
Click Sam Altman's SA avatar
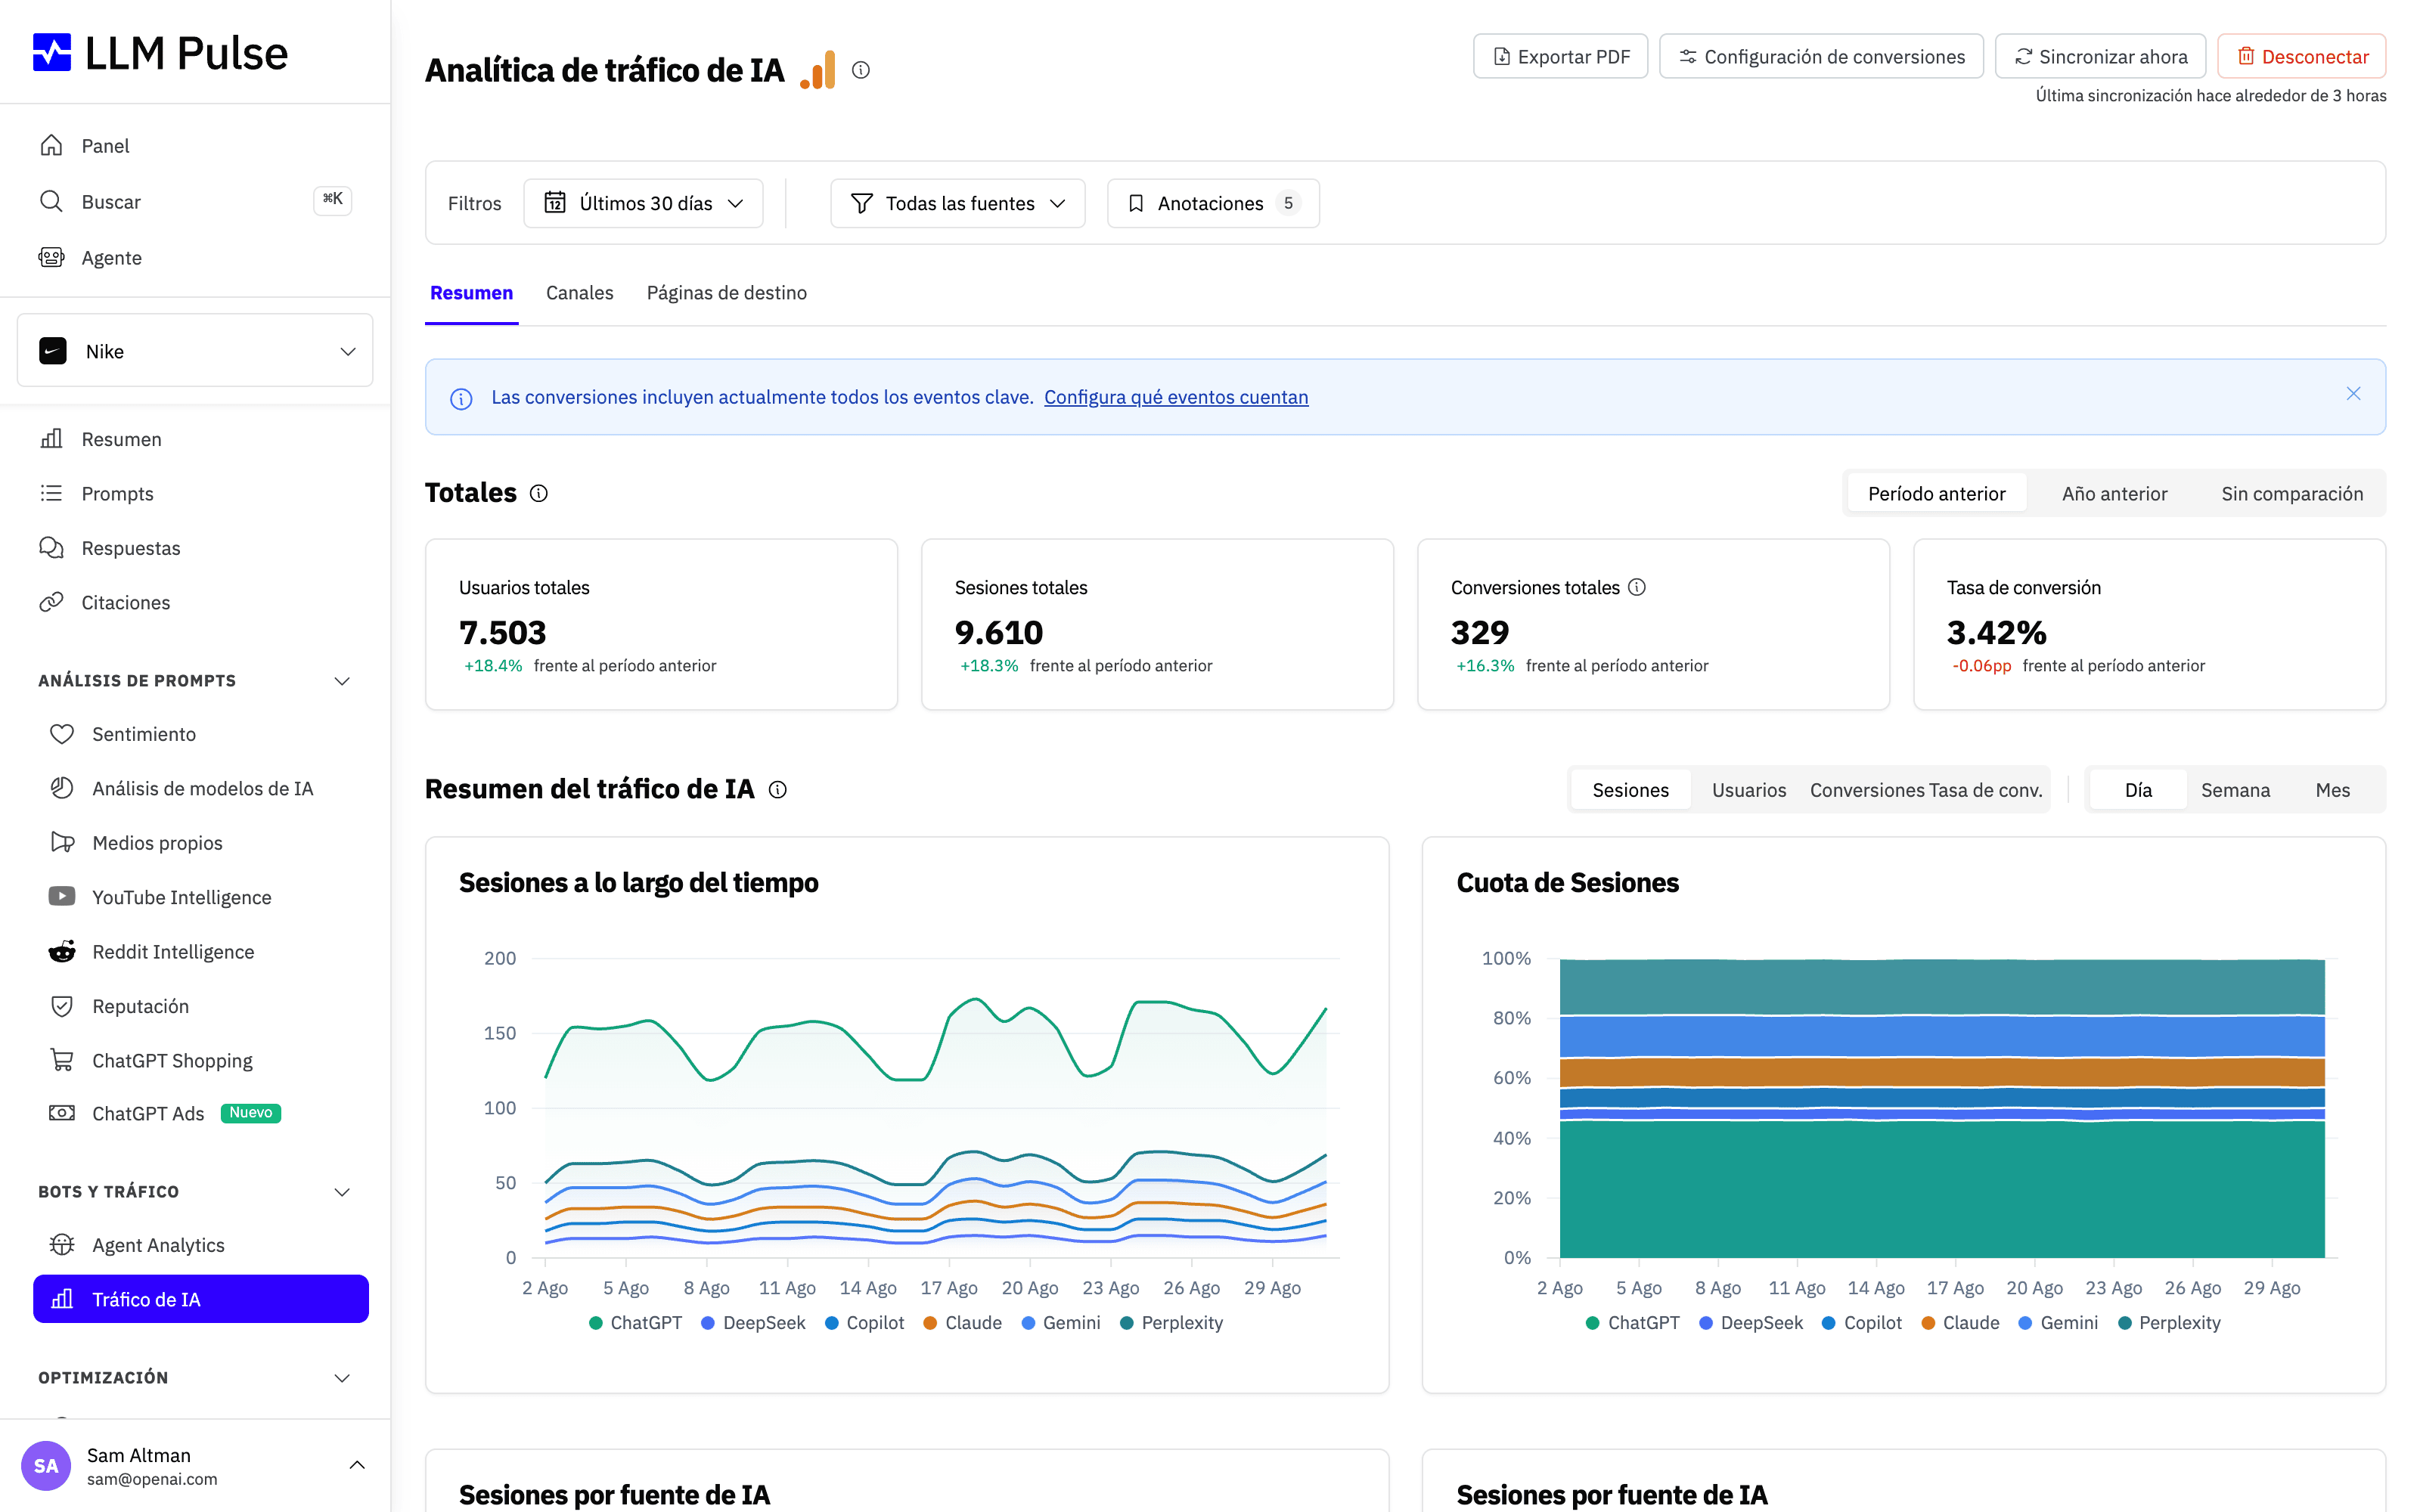46,1466
